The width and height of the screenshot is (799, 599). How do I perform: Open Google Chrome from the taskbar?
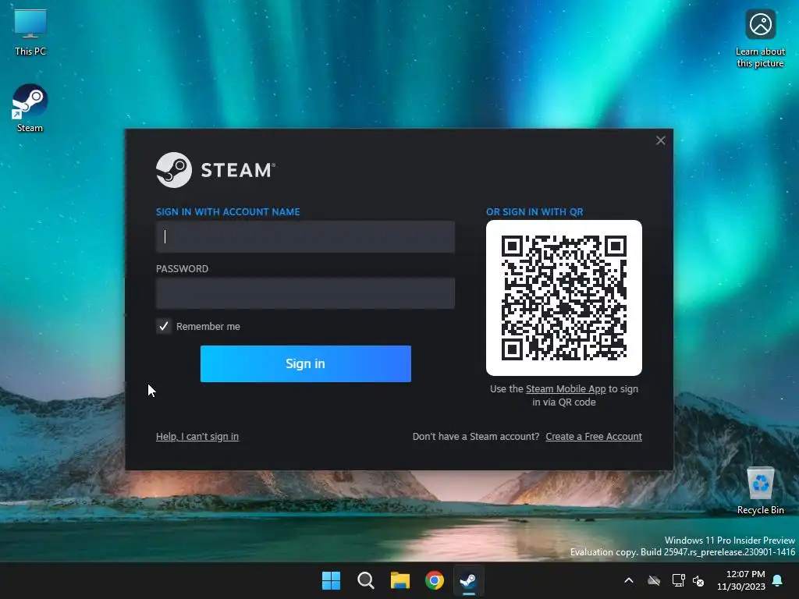click(x=434, y=580)
